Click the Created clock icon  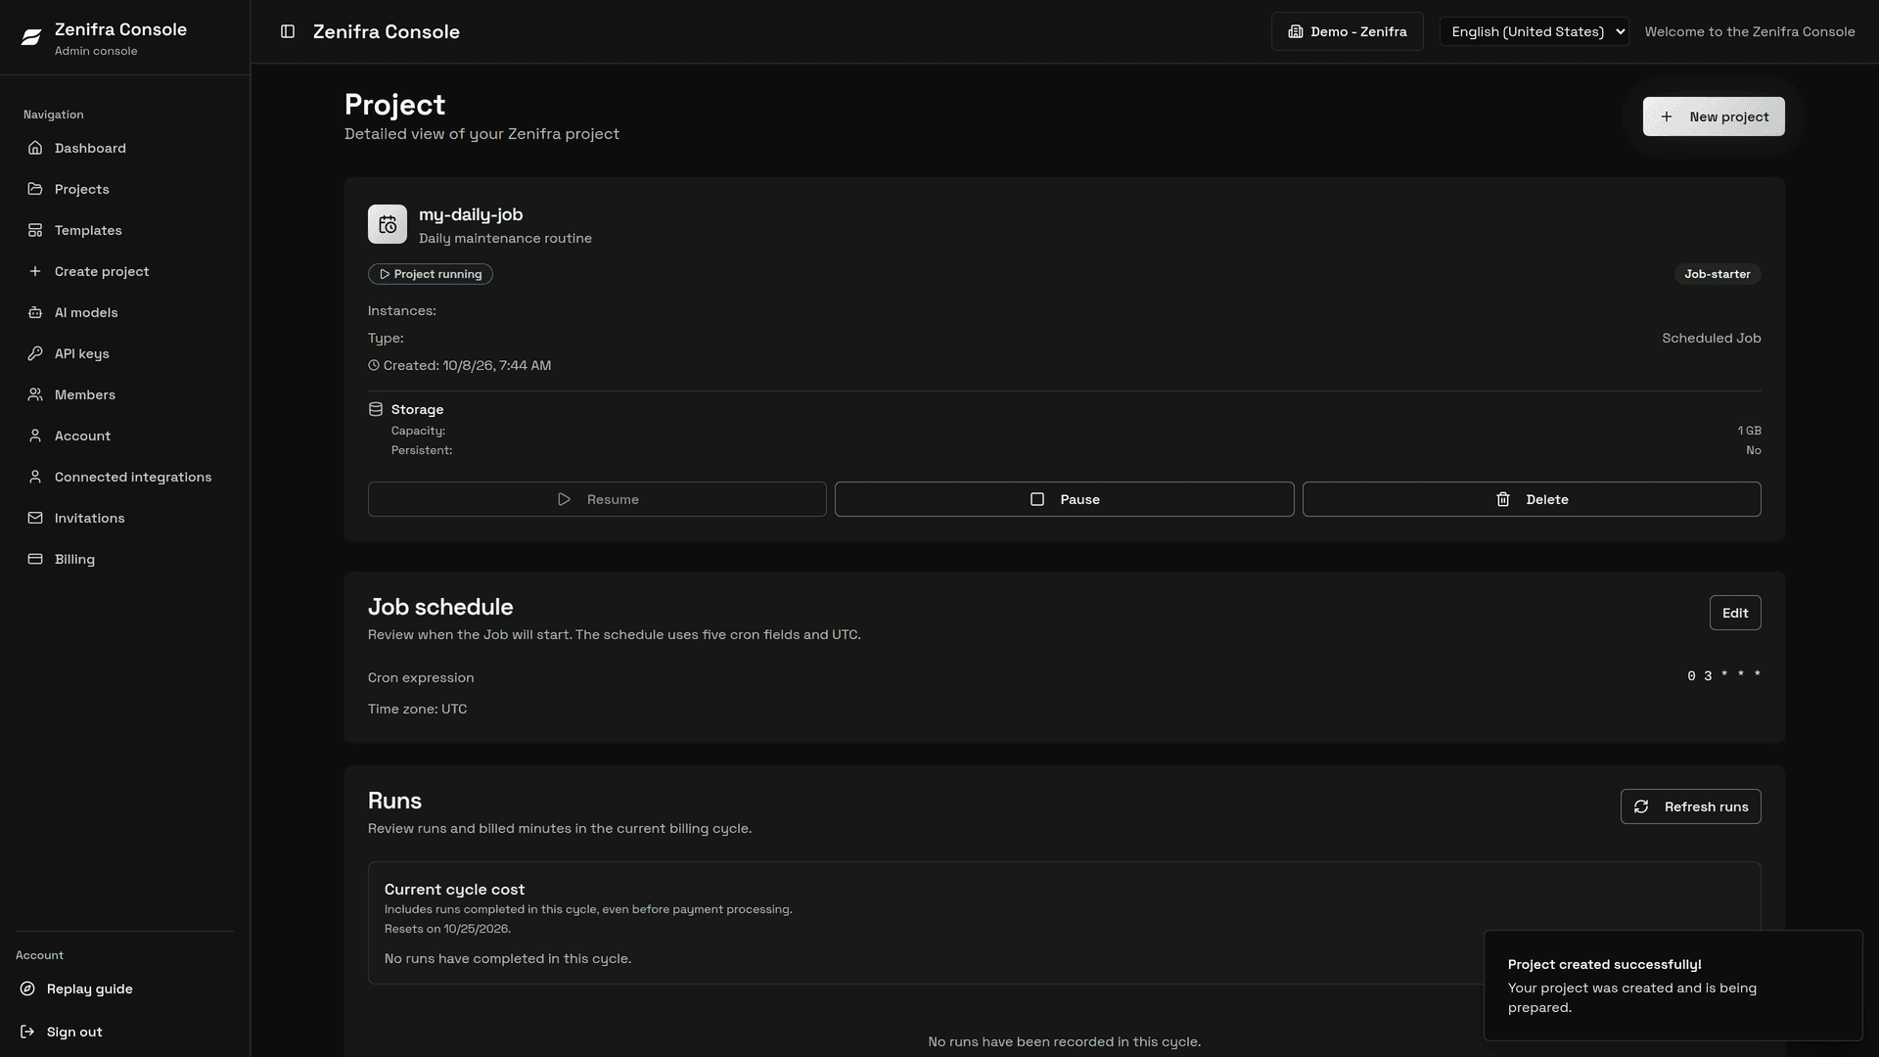(x=374, y=365)
